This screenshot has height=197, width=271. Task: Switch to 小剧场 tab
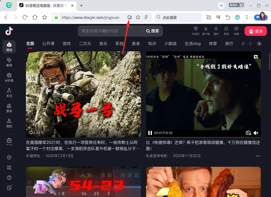[170, 44]
